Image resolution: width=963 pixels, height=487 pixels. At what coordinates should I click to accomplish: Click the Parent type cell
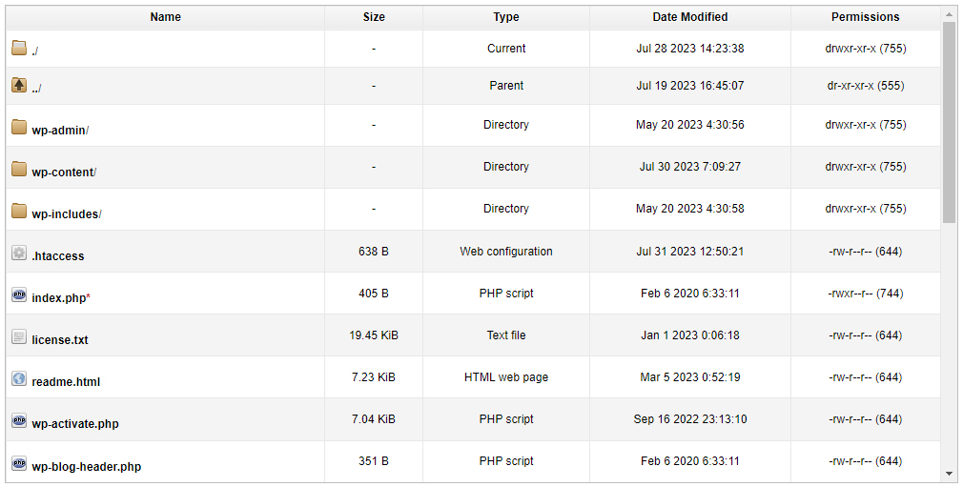point(506,86)
